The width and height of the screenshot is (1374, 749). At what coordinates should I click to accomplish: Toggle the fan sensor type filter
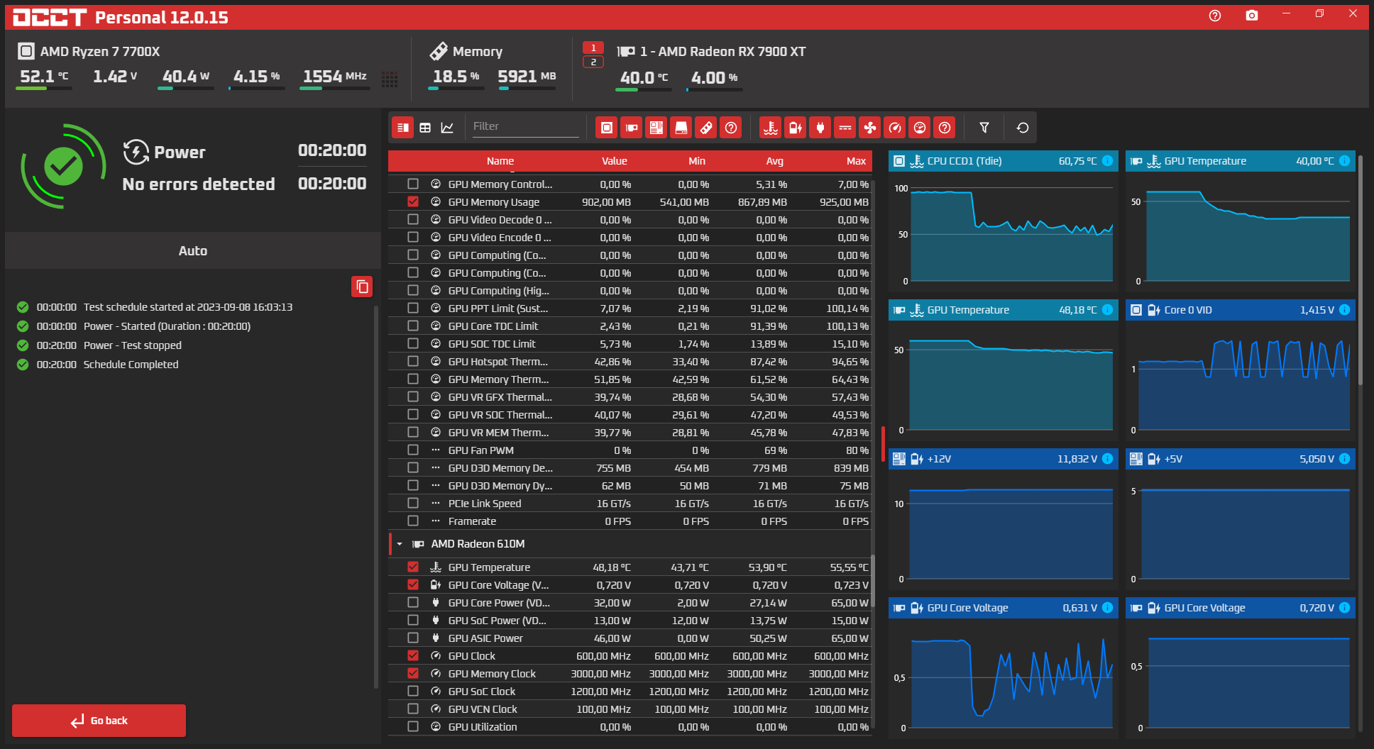[x=869, y=128]
